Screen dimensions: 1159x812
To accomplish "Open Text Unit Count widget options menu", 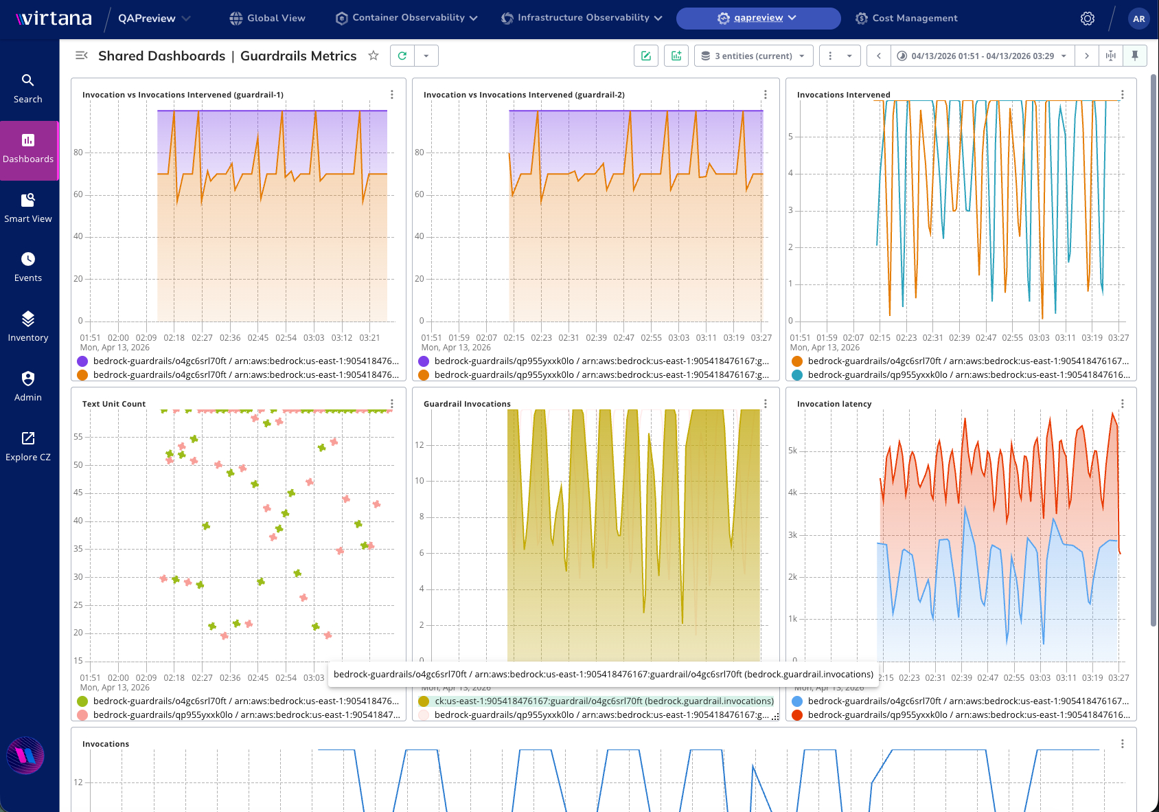I will (392, 404).
